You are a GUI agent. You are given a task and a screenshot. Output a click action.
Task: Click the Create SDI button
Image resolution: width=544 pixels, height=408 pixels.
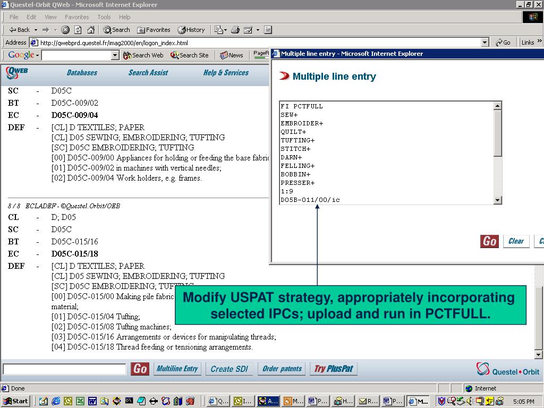(229, 369)
